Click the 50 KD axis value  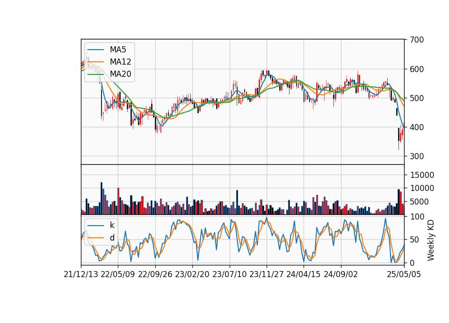(x=414, y=239)
